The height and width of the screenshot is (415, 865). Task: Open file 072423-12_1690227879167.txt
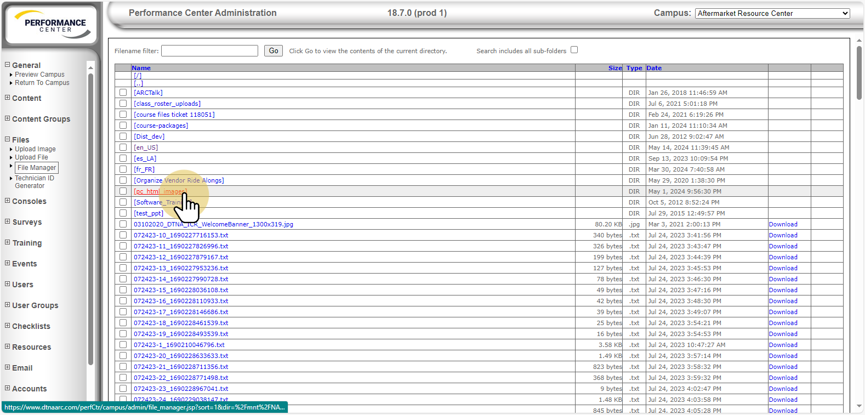pyautogui.click(x=181, y=257)
